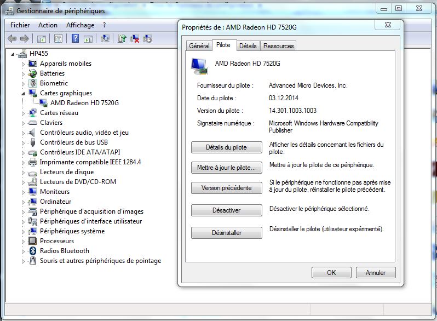Select the Lecteurs de disque item
Image resolution: width=437 pixels, height=321 pixels.
click(x=67, y=172)
